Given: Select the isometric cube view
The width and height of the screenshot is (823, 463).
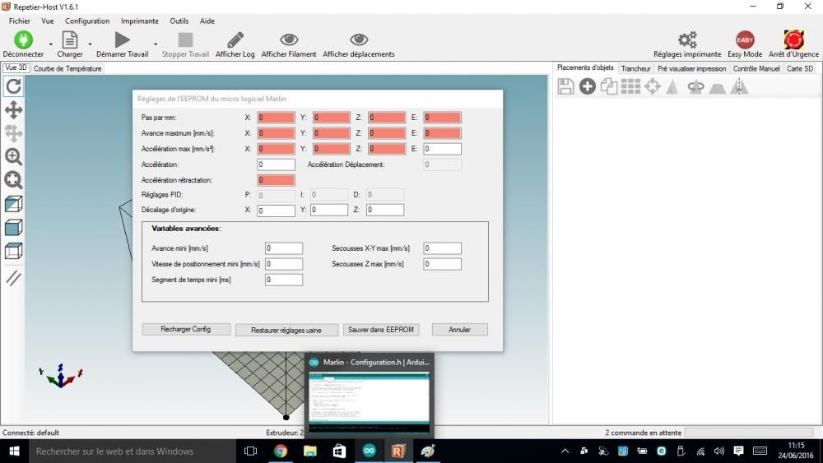Looking at the screenshot, I should point(14,204).
